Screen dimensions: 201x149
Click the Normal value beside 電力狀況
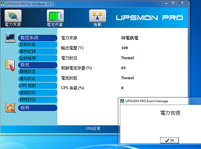(127, 58)
